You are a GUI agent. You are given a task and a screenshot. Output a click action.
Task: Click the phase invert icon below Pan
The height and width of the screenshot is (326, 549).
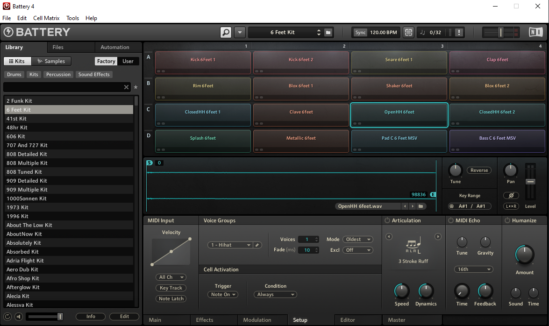511,195
